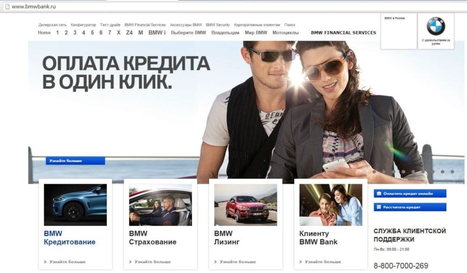The height and width of the screenshot is (273, 467).
Task: Open the red BMW leasing thumbnail
Action: click(x=246, y=205)
